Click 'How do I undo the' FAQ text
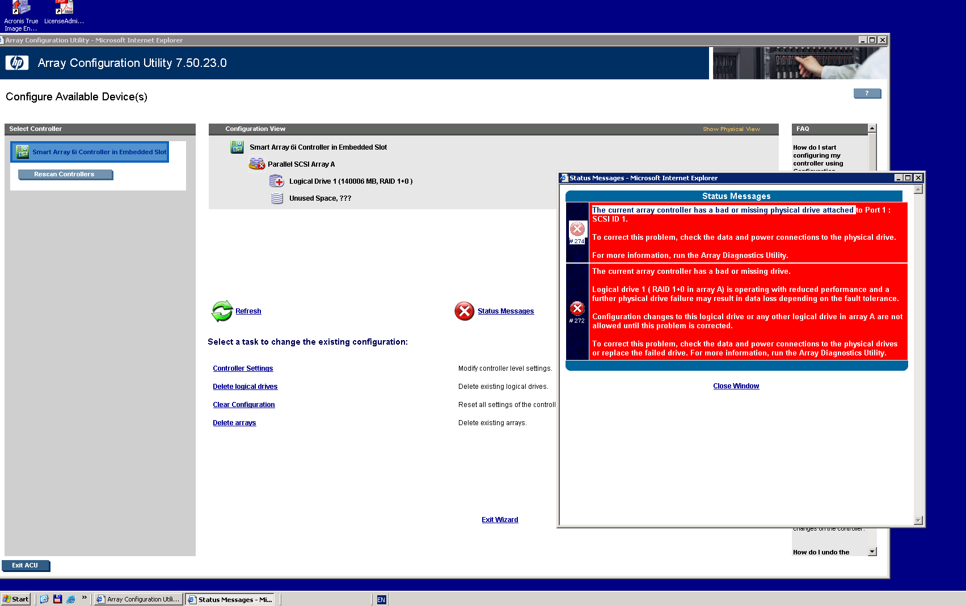The height and width of the screenshot is (606, 966). click(x=821, y=552)
